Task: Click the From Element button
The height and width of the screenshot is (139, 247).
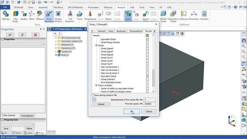Action: tap(27, 116)
